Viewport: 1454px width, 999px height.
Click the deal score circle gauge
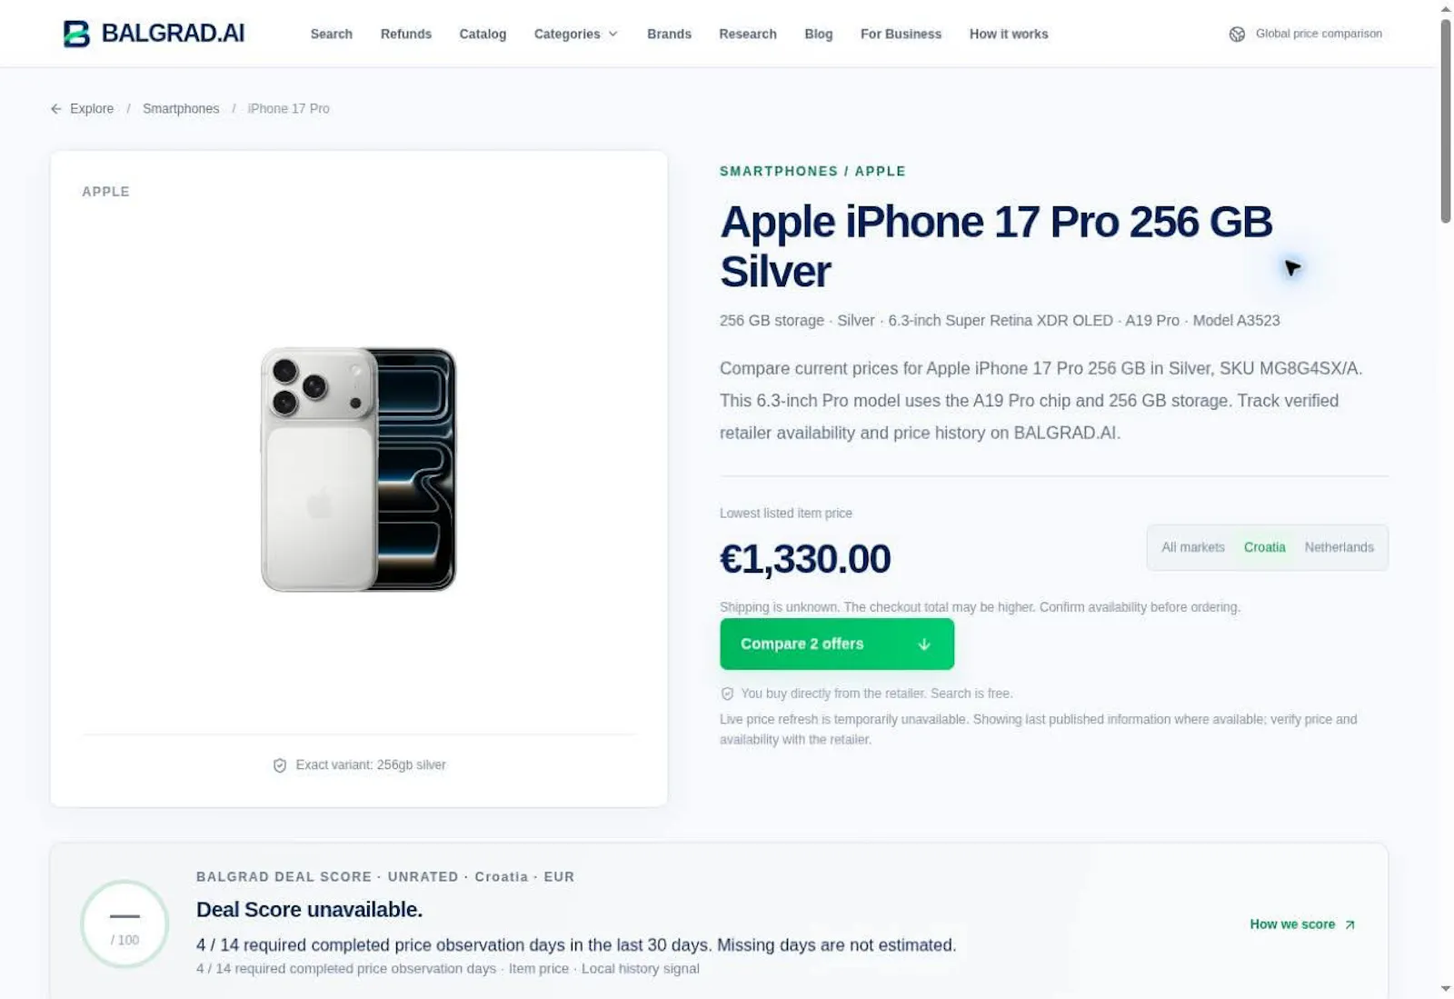pos(124,924)
